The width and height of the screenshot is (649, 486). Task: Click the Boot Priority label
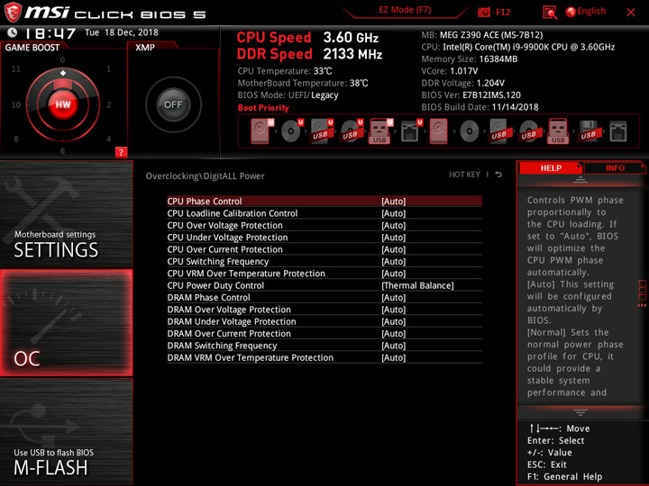click(x=263, y=107)
